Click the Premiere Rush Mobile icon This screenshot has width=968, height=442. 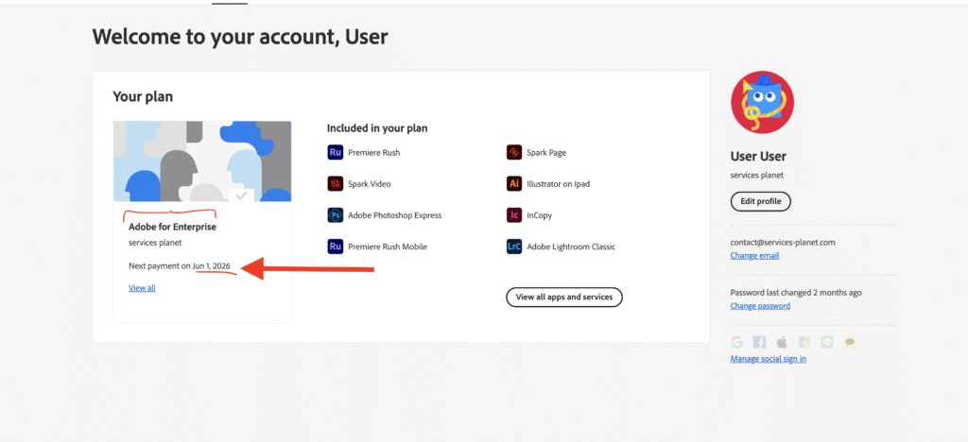[x=335, y=246]
